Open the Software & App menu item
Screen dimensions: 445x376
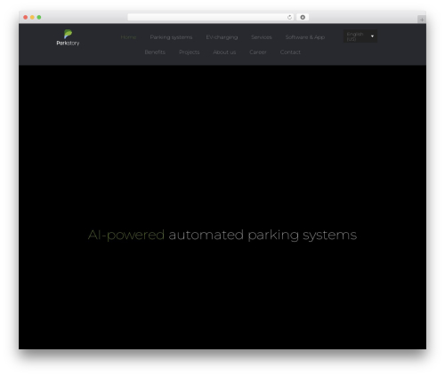[x=305, y=37]
